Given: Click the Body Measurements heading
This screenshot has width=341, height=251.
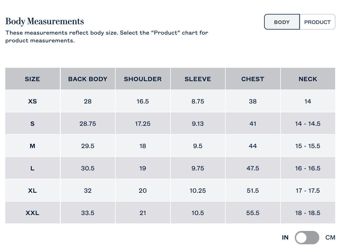Looking at the screenshot, I should (x=45, y=21).
